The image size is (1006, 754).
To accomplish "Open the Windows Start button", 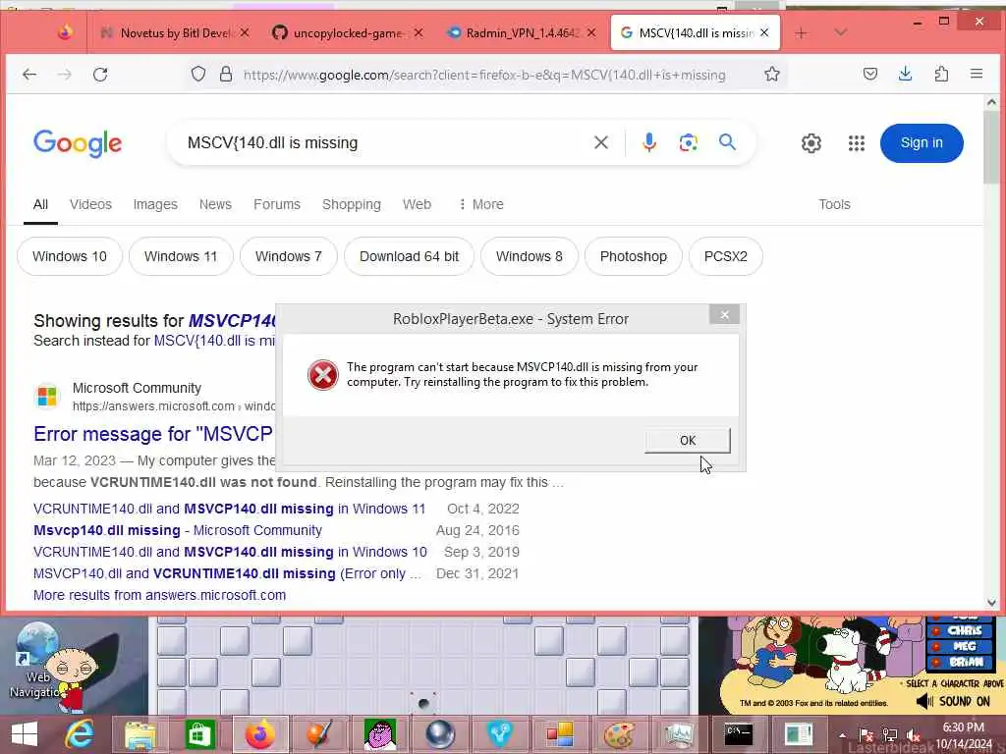I will click(25, 734).
